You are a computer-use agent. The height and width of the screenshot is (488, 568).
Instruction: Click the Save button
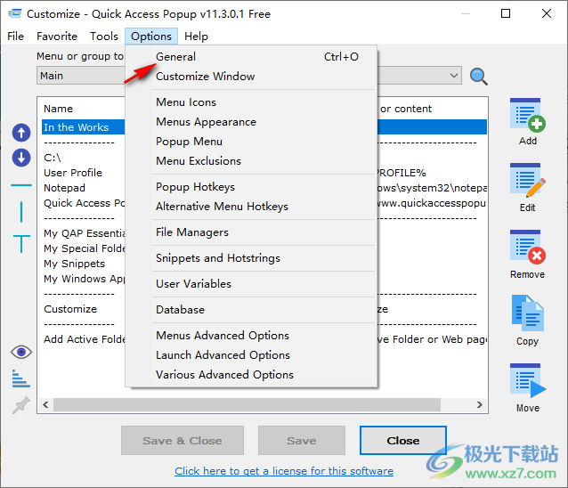click(x=302, y=440)
